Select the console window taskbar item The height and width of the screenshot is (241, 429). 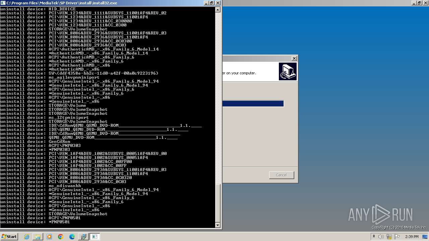[x=95, y=237]
